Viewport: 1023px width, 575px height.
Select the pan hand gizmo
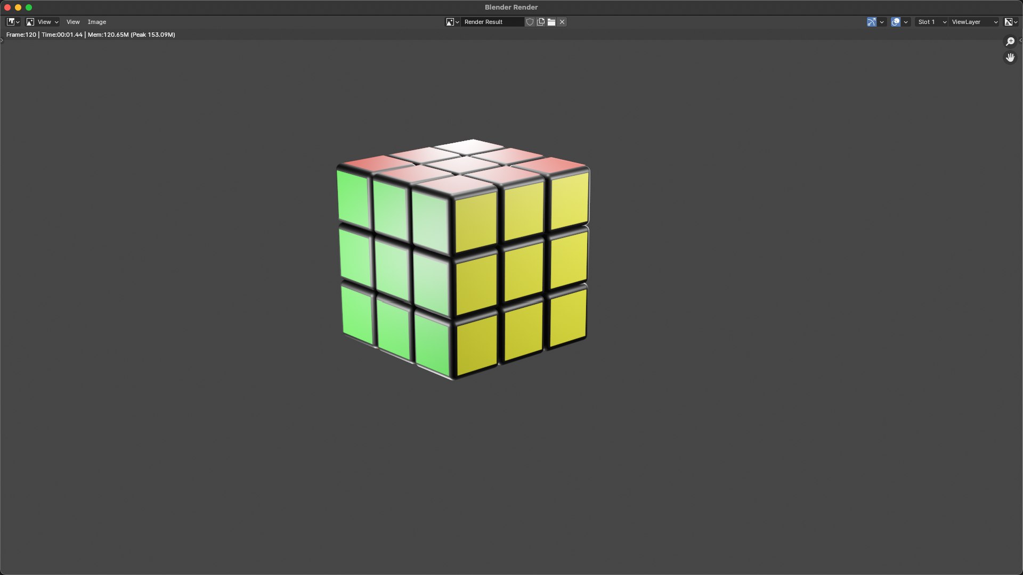point(1010,57)
